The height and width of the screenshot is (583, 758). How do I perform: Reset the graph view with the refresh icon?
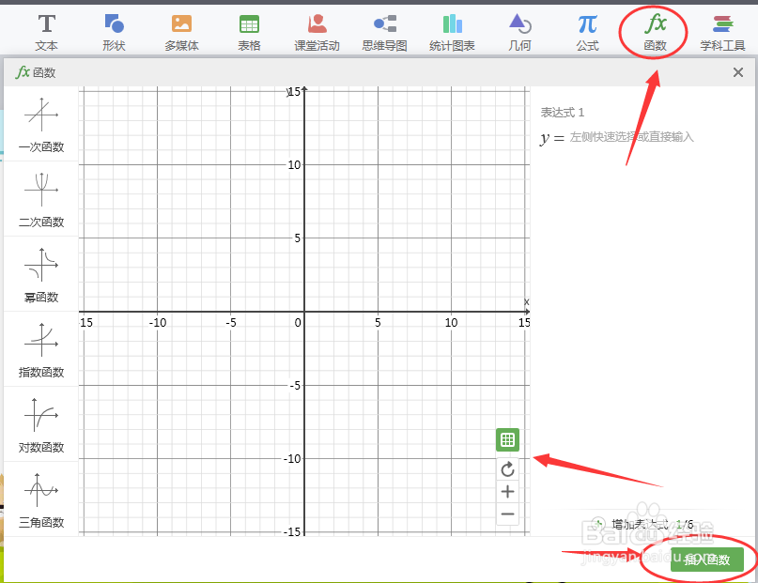tap(507, 469)
